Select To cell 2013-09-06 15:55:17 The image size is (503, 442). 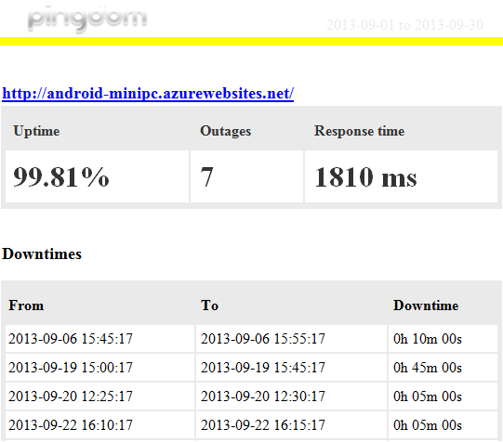pyautogui.click(x=291, y=339)
